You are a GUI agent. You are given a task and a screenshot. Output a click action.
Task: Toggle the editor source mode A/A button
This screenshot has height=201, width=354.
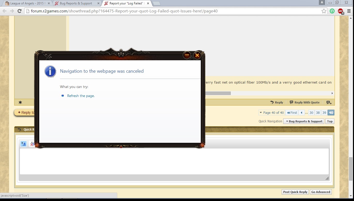(x=23, y=144)
